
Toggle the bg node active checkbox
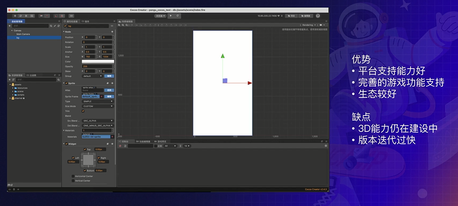[65, 26]
